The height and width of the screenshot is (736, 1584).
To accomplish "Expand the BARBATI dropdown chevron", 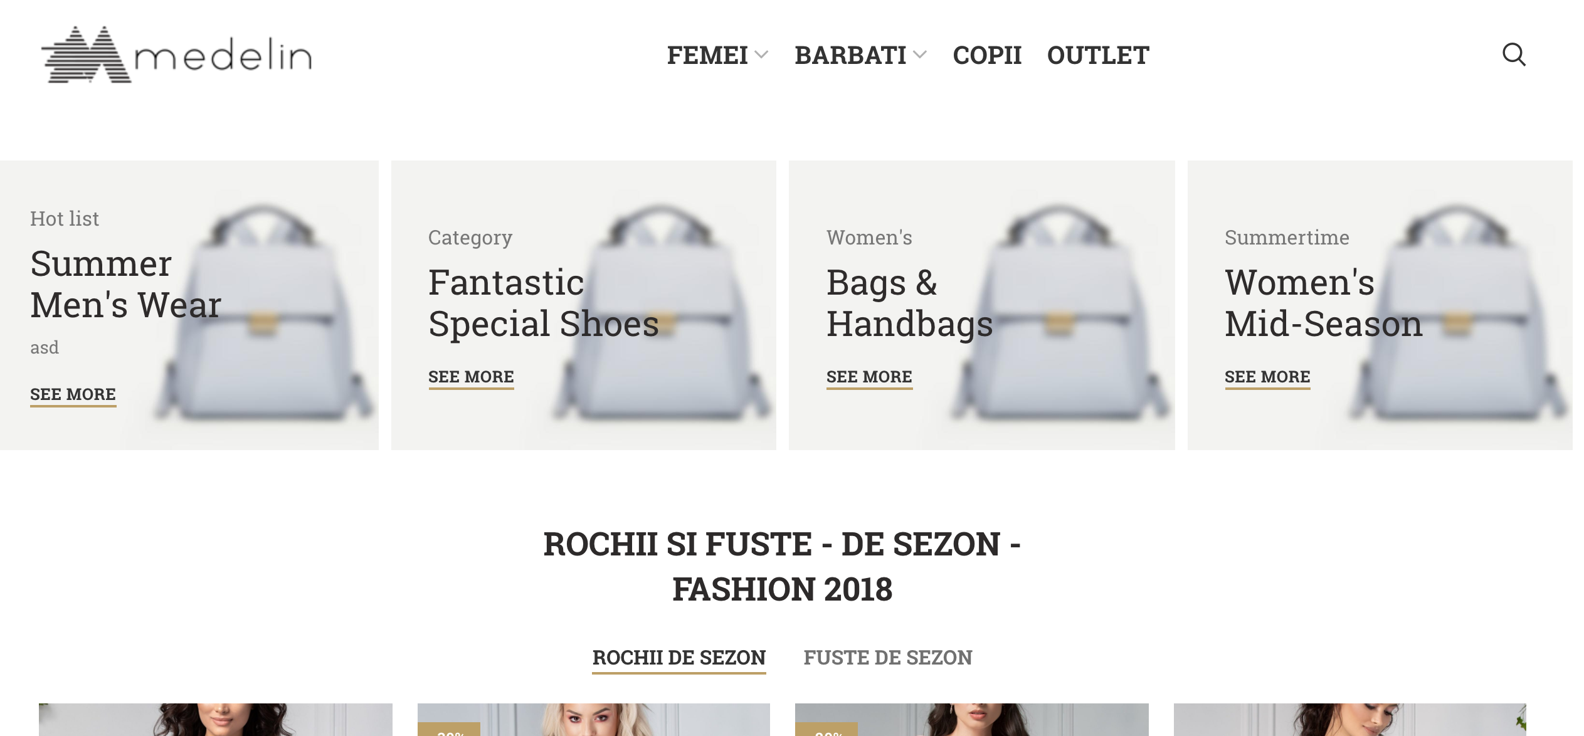I will (920, 55).
